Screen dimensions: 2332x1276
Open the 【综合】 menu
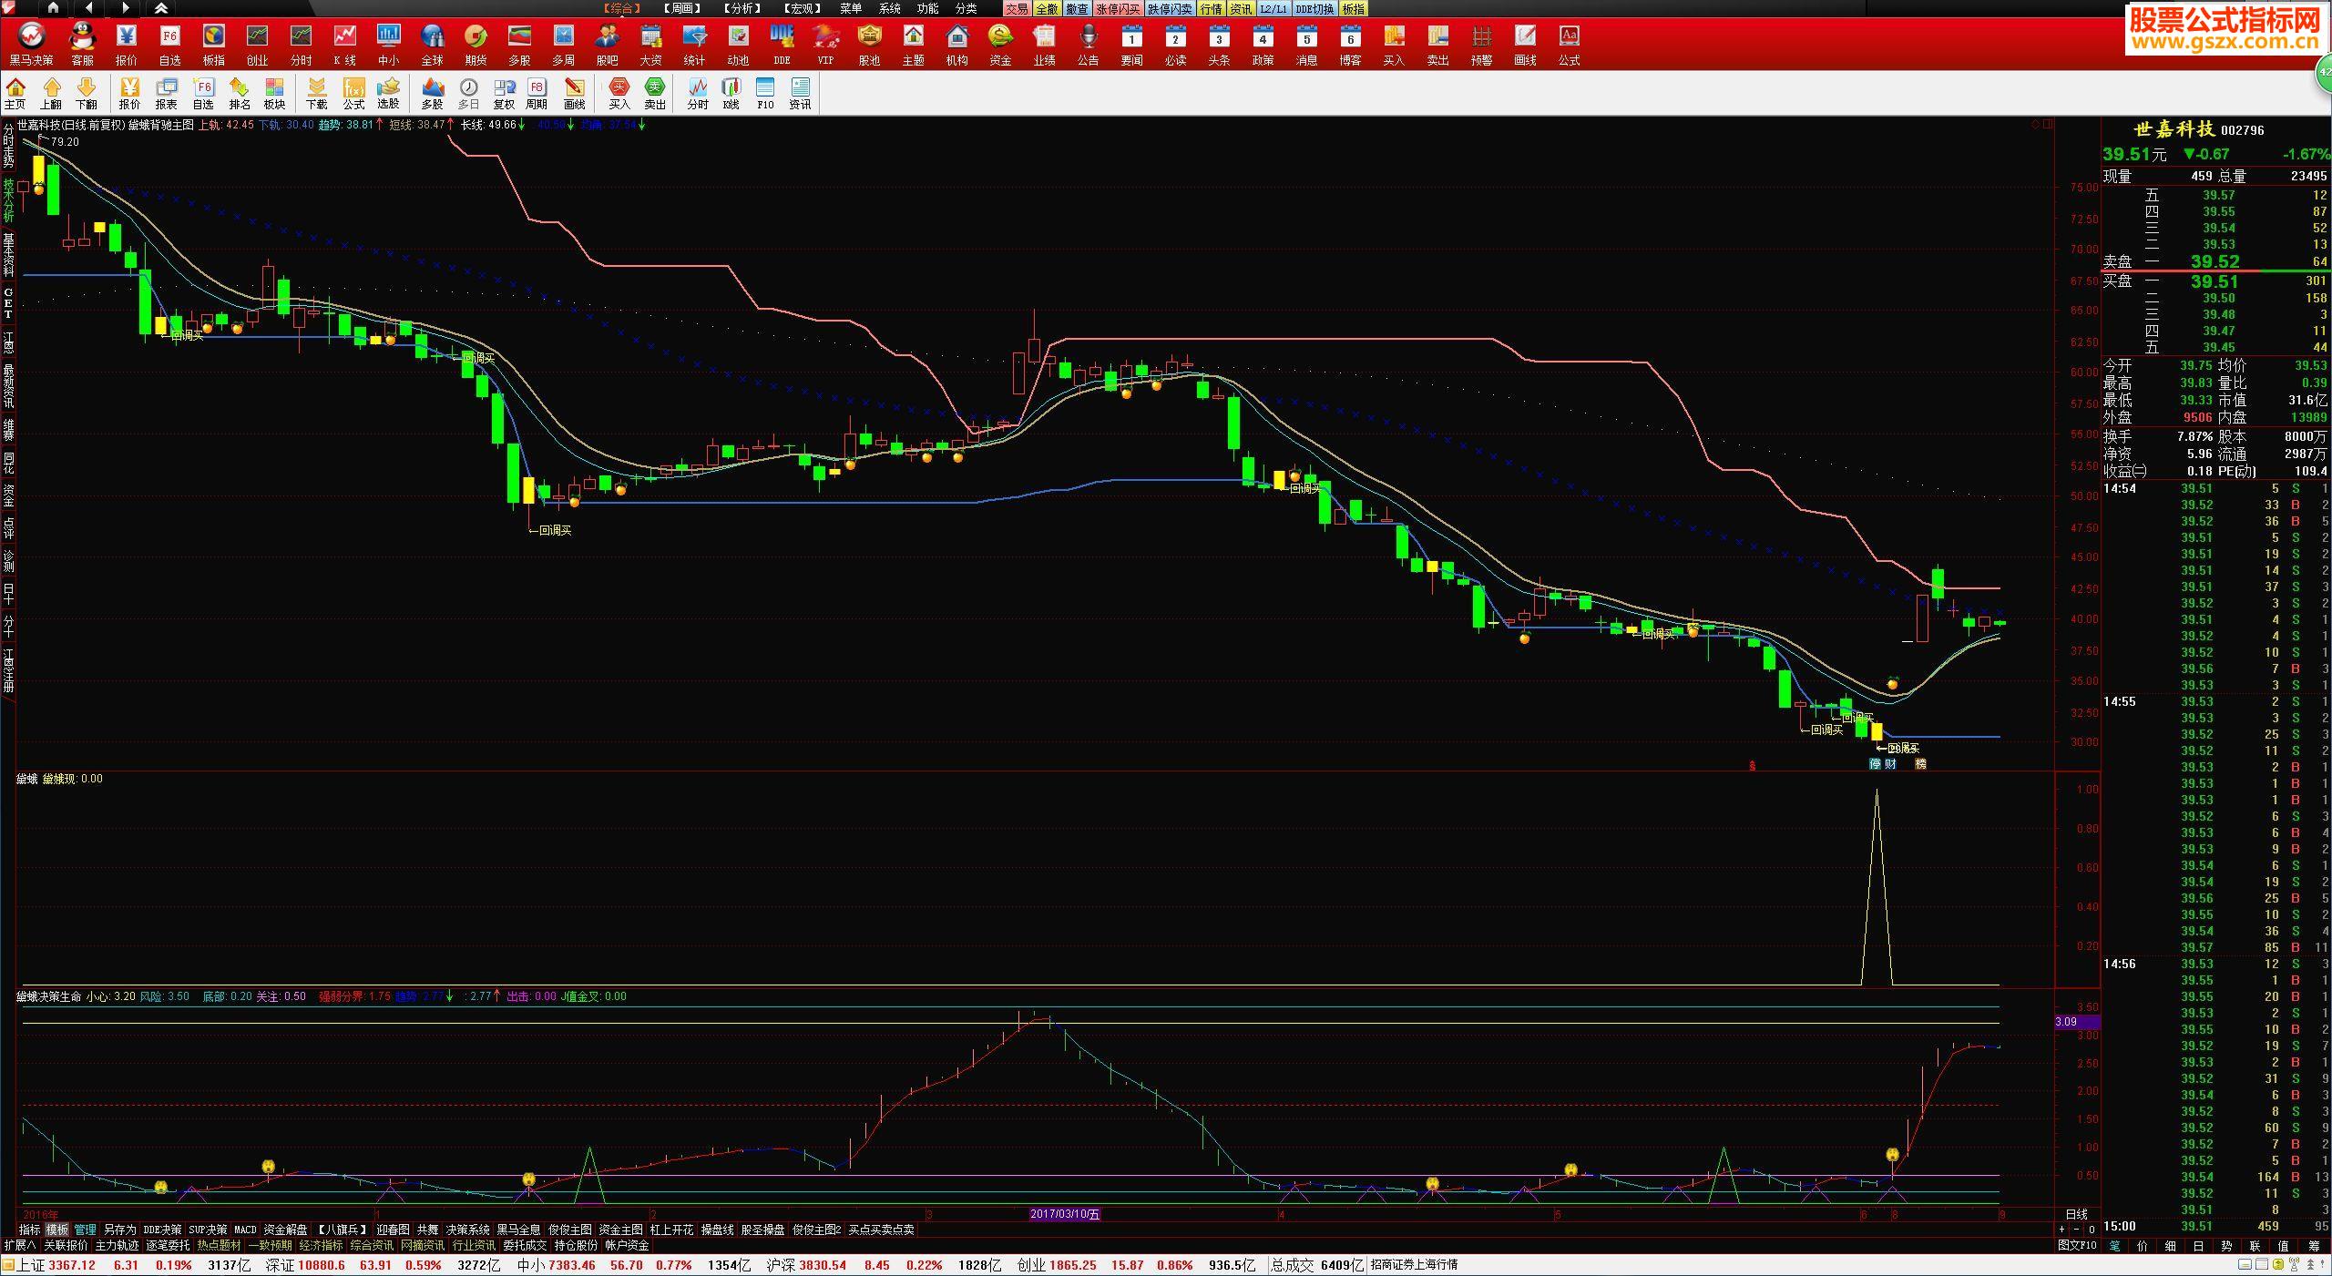622,8
